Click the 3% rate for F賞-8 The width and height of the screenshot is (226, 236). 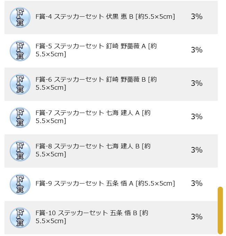(197, 150)
